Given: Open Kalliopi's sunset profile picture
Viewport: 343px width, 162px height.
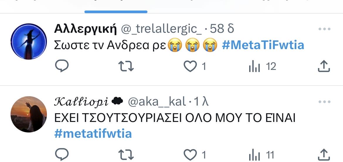Looking at the screenshot, I should tap(29, 114).
